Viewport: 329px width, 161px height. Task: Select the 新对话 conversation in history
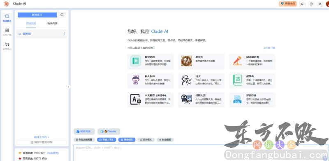[x=42, y=34]
